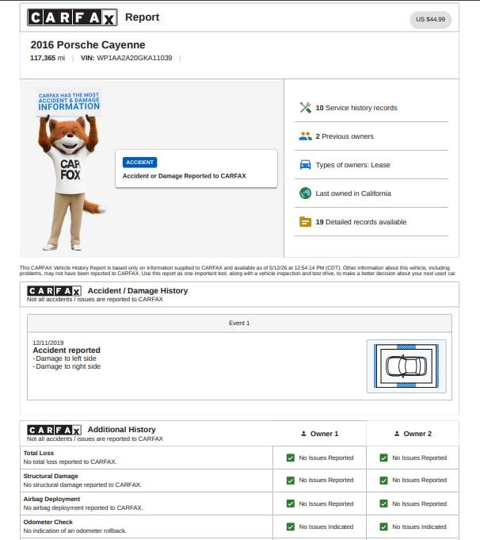Click the 'Types of owners: Lease' text
480x540 pixels.
point(352,165)
